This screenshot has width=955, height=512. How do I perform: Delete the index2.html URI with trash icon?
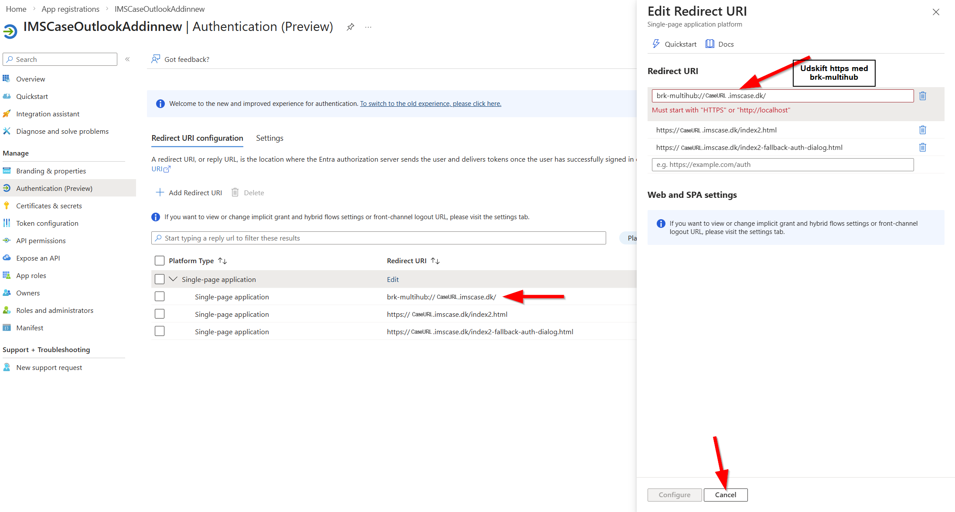point(923,130)
